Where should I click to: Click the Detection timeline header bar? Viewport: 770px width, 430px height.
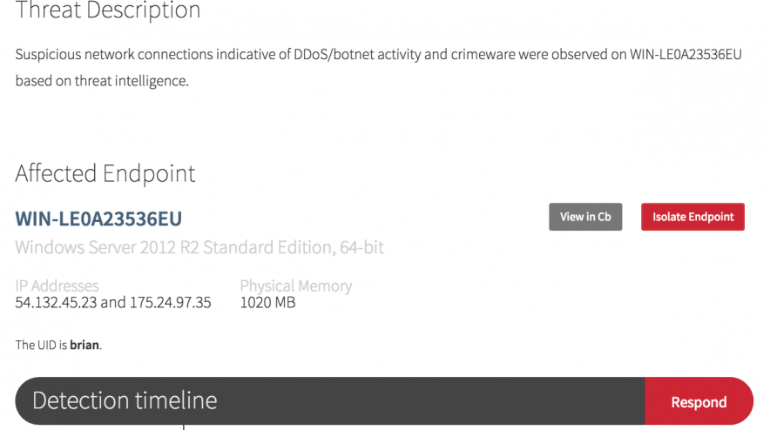point(329,400)
